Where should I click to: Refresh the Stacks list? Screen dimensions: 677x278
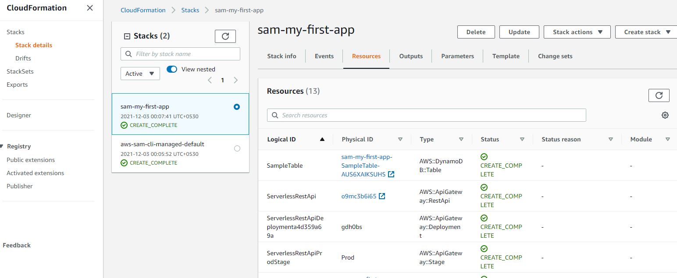coord(225,36)
